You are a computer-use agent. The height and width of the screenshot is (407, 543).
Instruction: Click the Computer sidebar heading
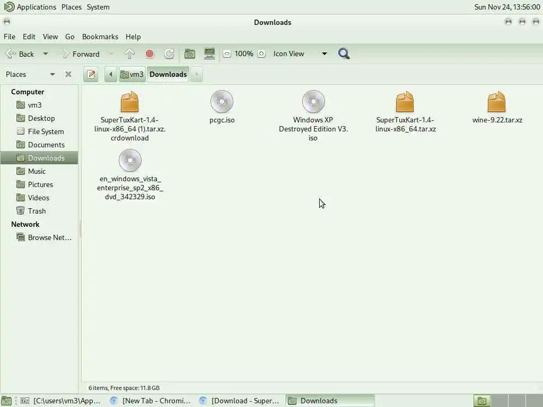tap(28, 92)
